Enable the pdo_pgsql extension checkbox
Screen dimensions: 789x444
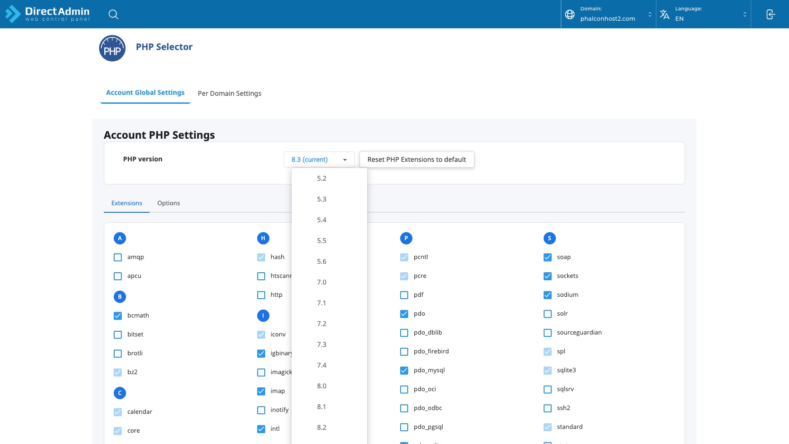(404, 427)
